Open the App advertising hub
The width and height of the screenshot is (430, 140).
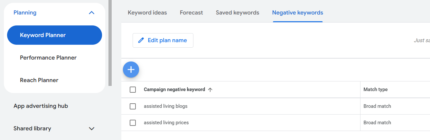[x=41, y=106]
